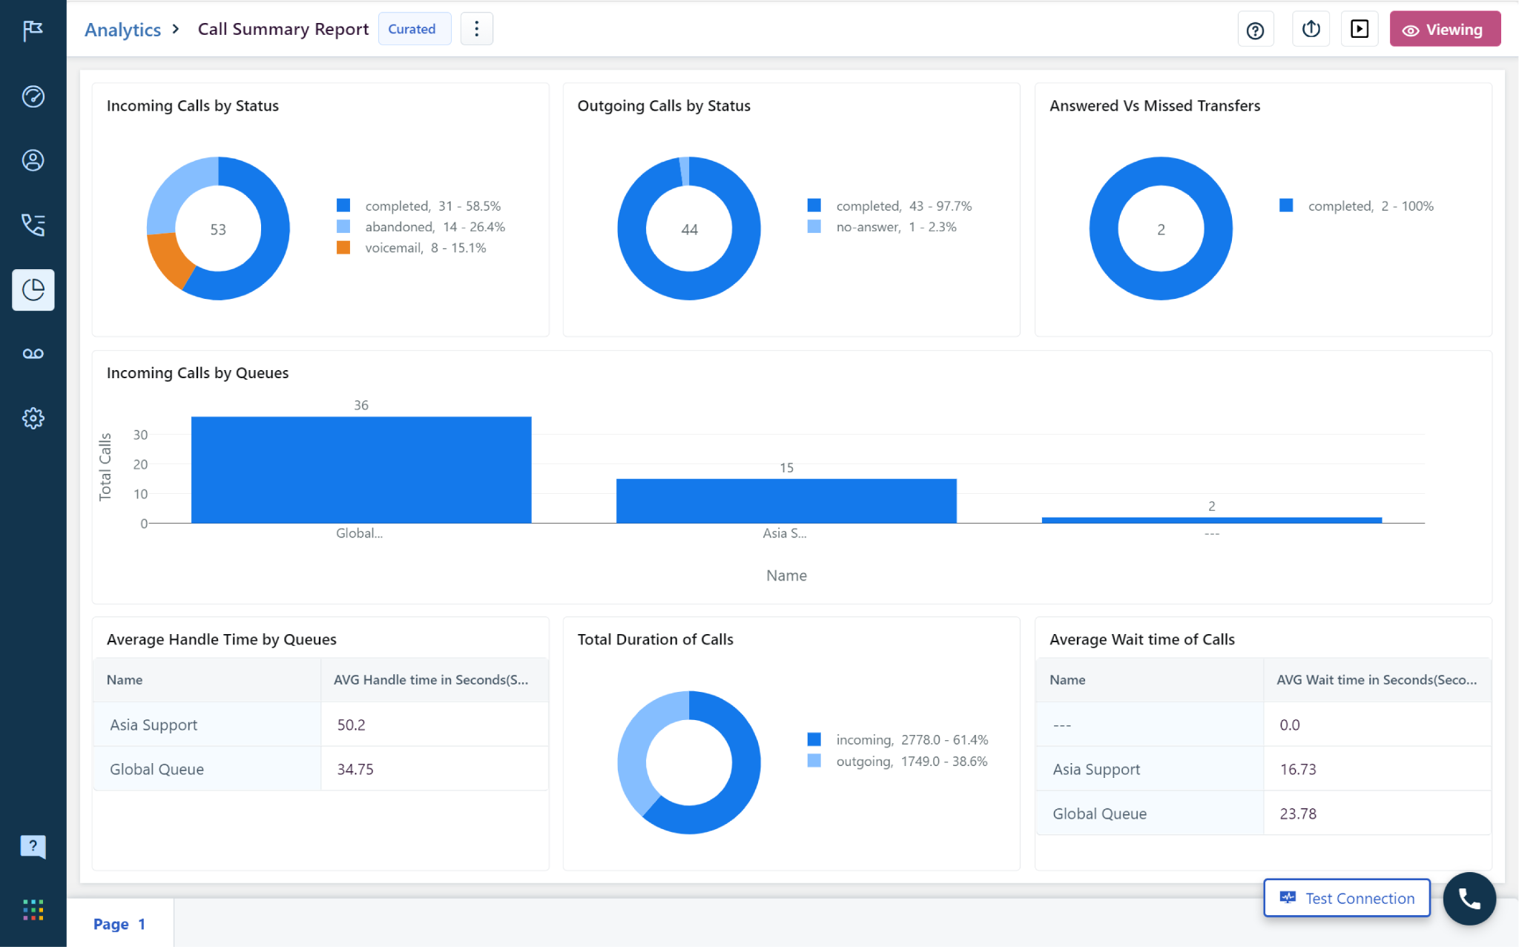Viewport: 1519px width, 947px height.
Task: Open the help chat question mark icon
Action: [33, 846]
